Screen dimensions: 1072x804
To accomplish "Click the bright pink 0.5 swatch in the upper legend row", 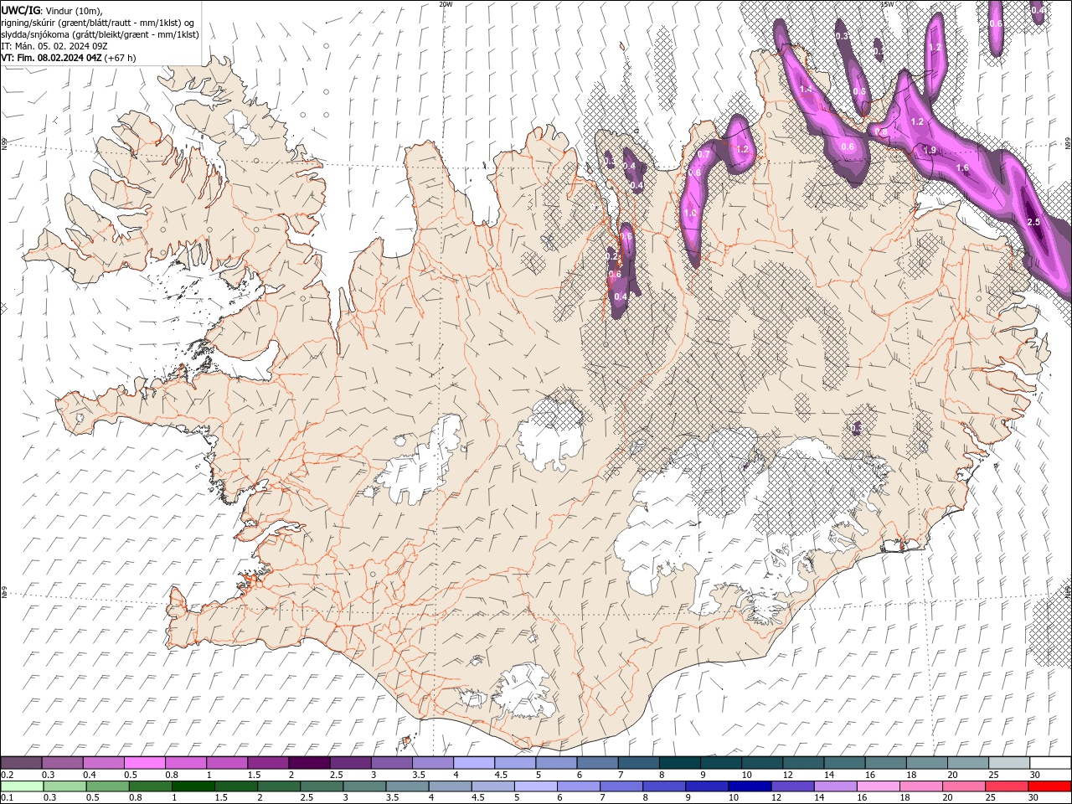I will click(x=144, y=763).
